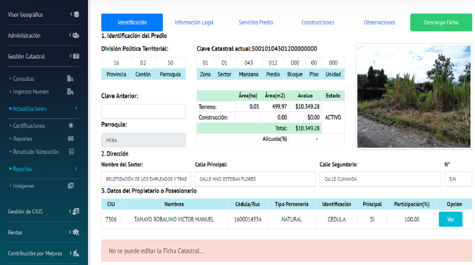The width and height of the screenshot is (475, 265).
Task: Open the Certificaciones badge icon
Action: 71,126
